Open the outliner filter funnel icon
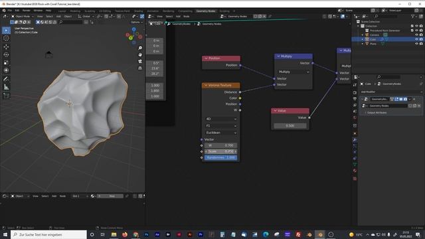 (413, 17)
